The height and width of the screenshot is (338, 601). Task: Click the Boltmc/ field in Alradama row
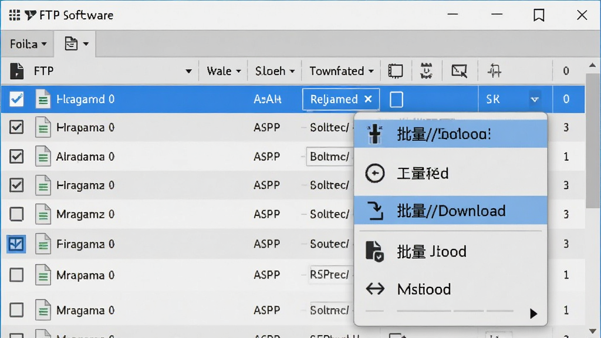(330, 156)
